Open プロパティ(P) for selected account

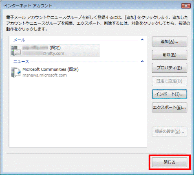170,68
